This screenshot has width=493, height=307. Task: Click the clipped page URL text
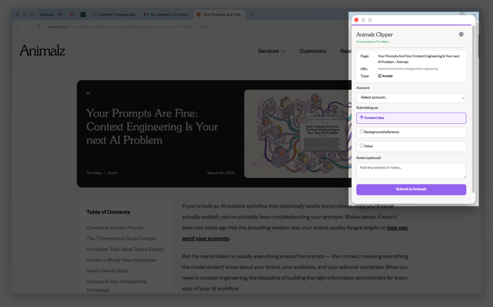tap(408, 69)
